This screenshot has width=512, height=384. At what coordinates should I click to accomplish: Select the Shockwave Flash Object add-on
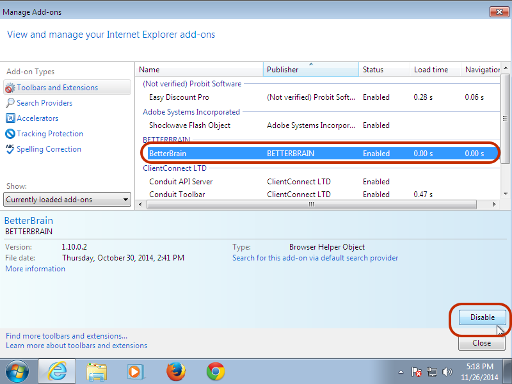(x=324, y=125)
